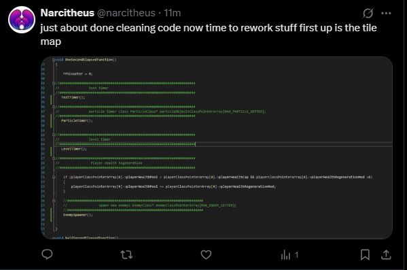407x270 pixels.
Task: Click the 11m timestamp
Action: click(x=172, y=13)
